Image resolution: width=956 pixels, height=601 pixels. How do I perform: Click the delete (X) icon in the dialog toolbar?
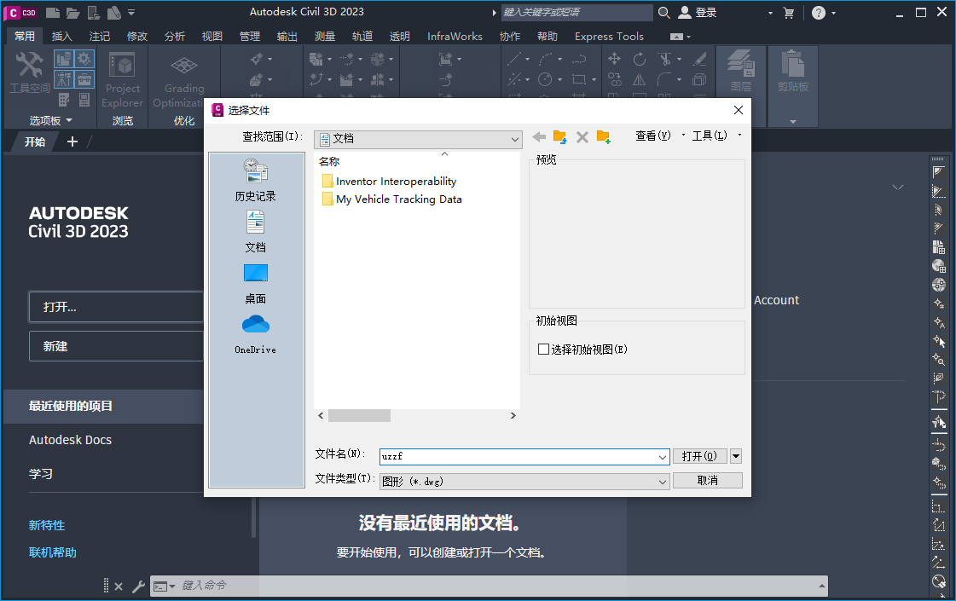click(582, 136)
